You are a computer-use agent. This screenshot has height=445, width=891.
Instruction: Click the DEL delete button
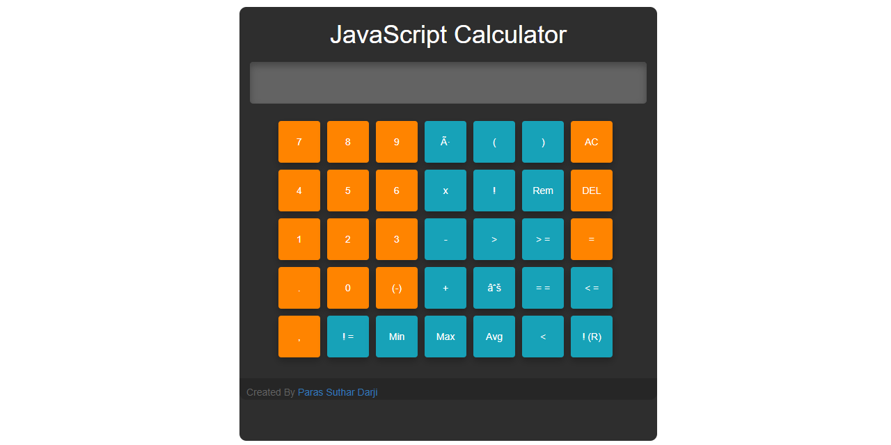[x=591, y=191]
